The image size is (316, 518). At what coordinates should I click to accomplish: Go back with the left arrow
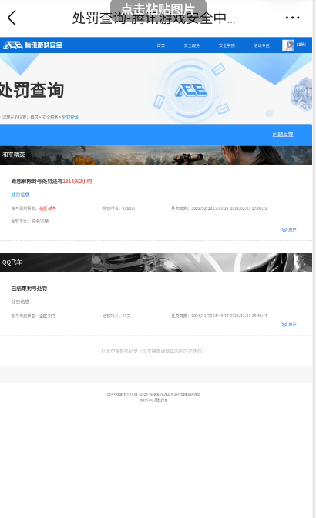click(12, 18)
